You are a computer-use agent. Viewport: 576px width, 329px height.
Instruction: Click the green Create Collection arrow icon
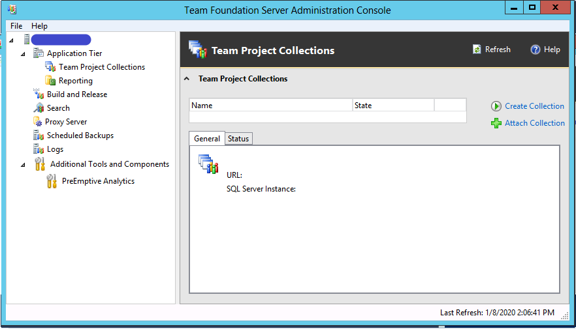tap(496, 106)
